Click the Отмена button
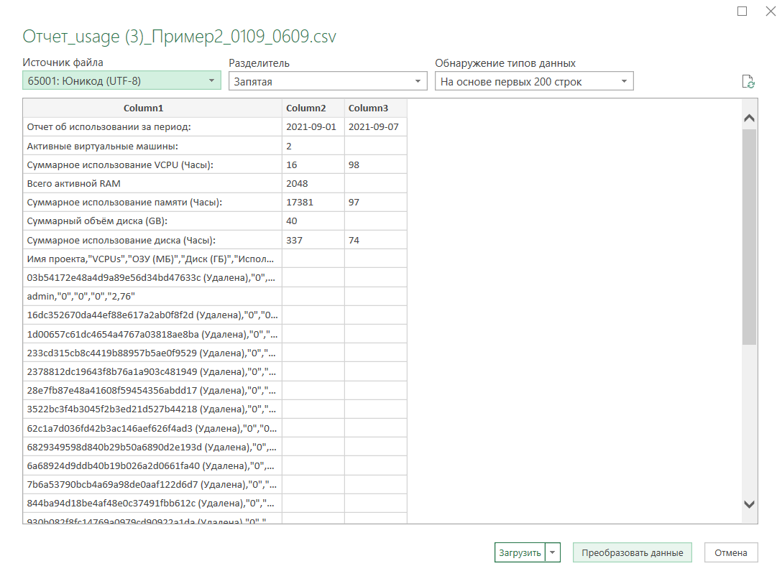777x584 pixels. (730, 552)
